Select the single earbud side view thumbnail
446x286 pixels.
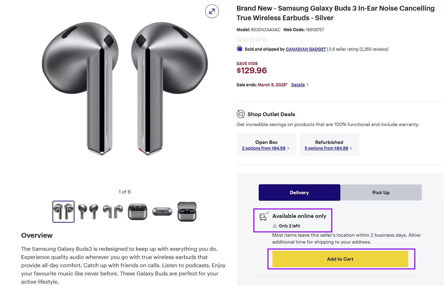coord(113,211)
